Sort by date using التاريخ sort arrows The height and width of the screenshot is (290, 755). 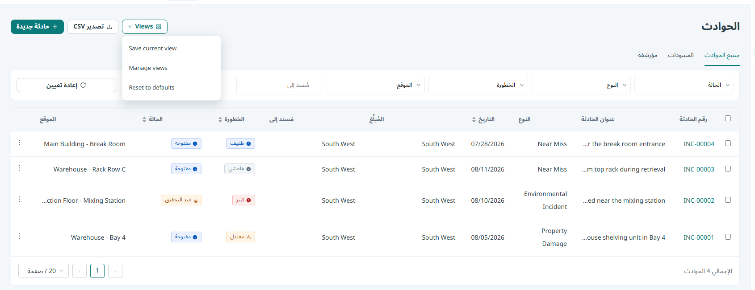[474, 119]
